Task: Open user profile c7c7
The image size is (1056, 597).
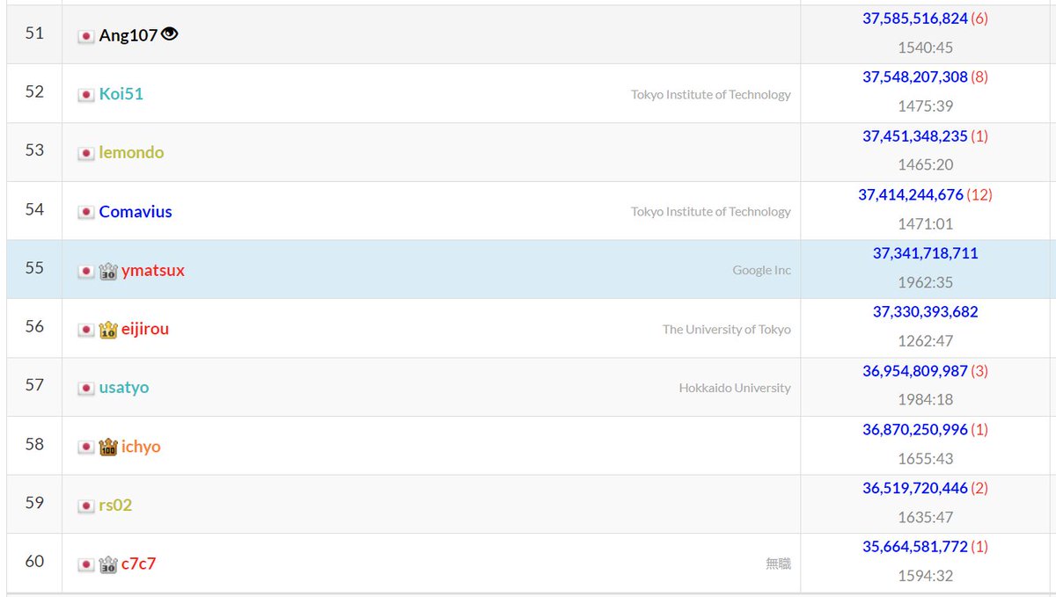Action: [138, 564]
